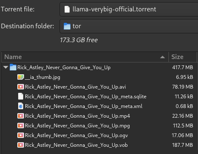Click the ascending sort arrow in Name header

click(x=163, y=57)
